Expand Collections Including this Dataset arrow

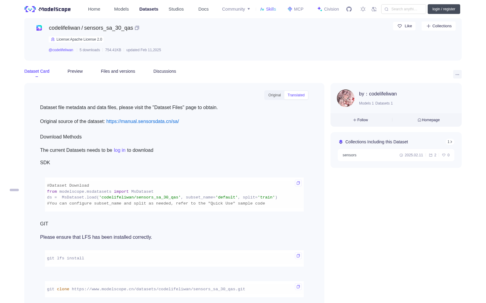(450, 142)
